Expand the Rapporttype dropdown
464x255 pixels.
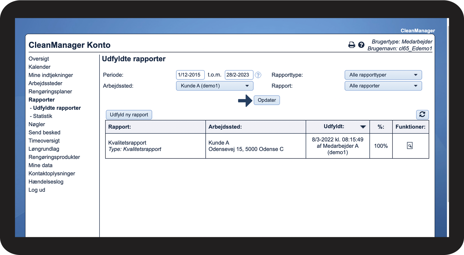click(x=383, y=75)
